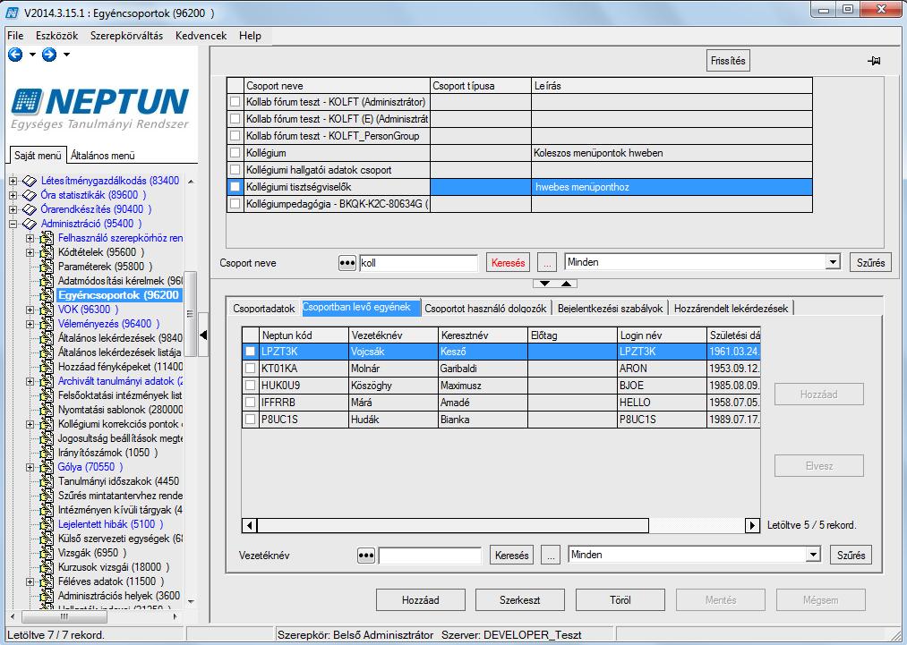Open the back arrow history dropdown
This screenshot has height=645, width=907.
tap(32, 55)
